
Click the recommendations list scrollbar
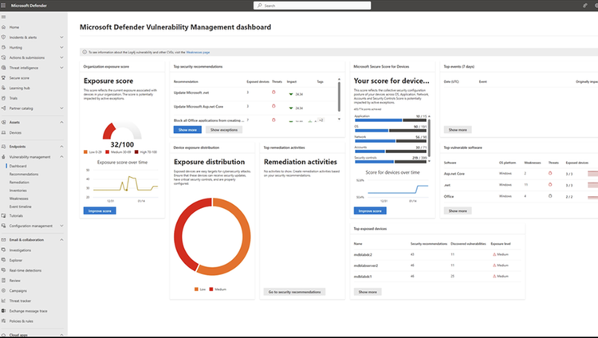click(x=339, y=96)
